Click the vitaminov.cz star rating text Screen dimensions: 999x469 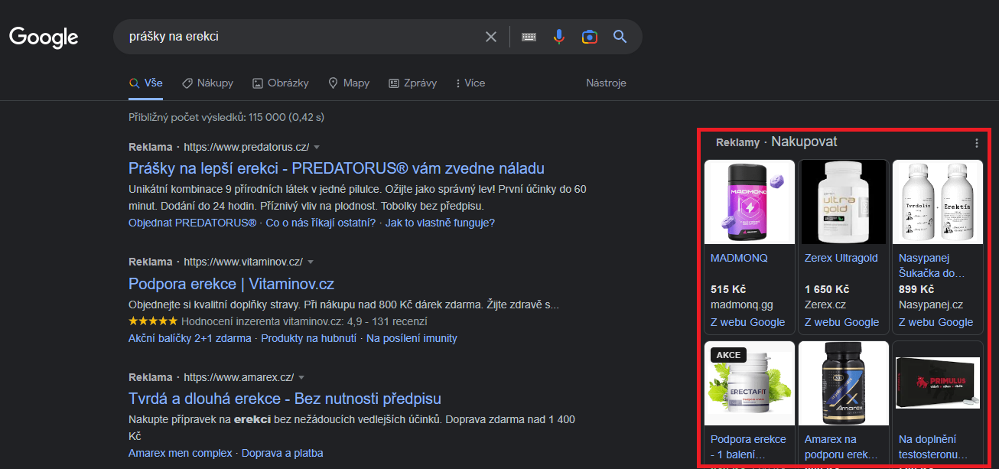304,321
